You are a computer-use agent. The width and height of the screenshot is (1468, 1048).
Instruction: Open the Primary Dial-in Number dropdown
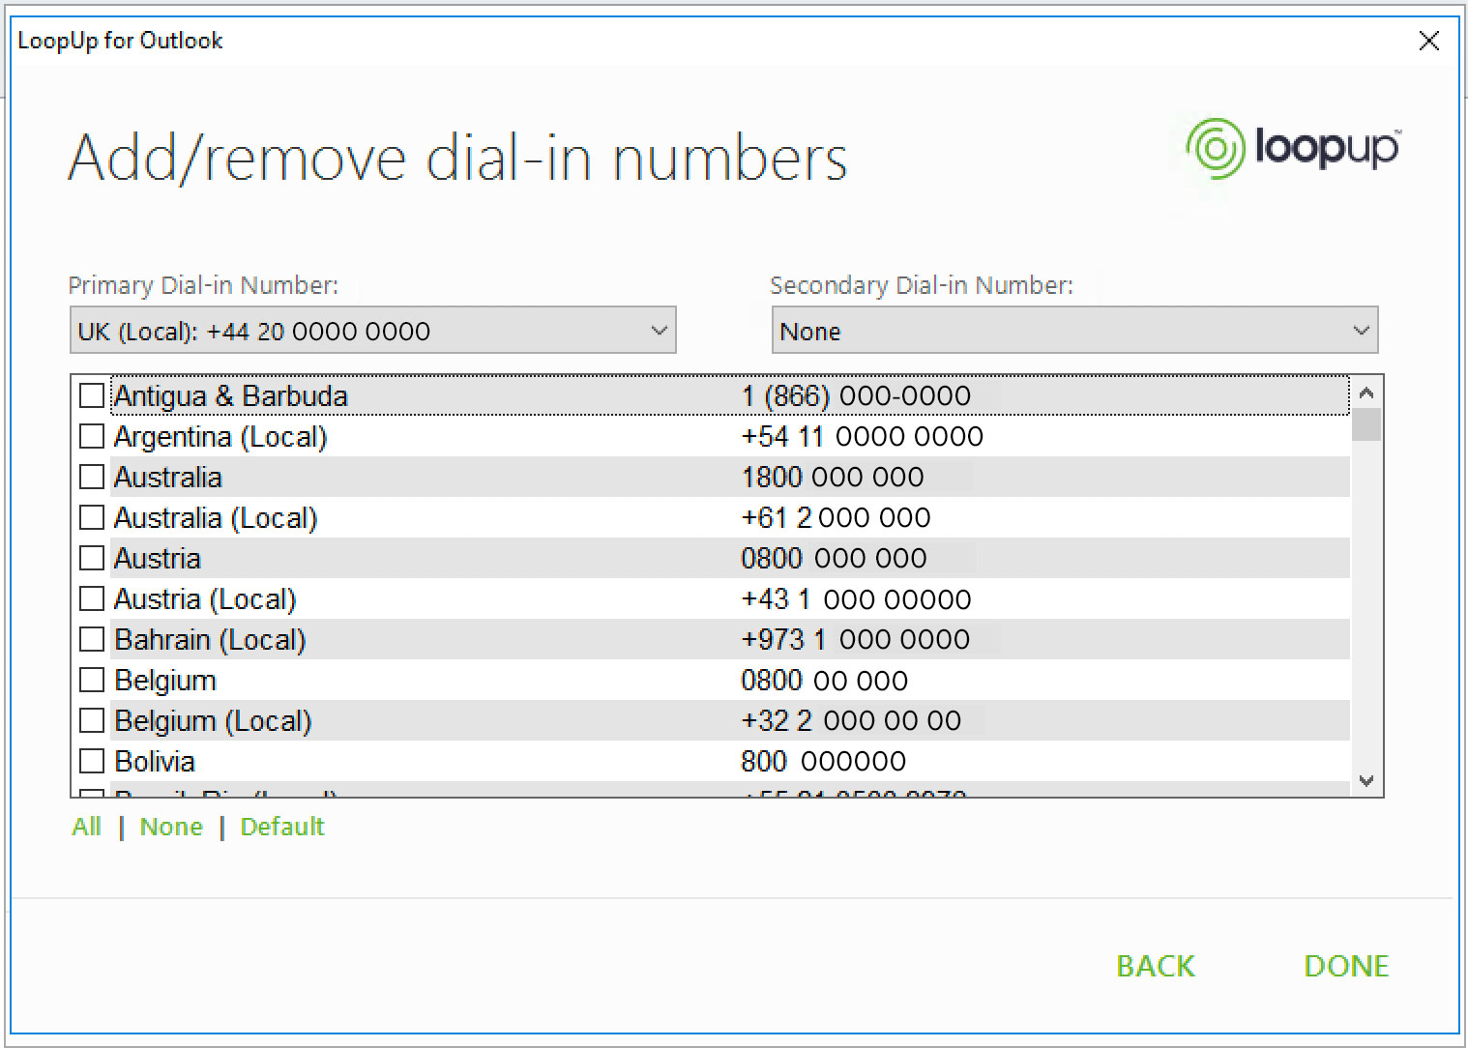click(x=659, y=330)
